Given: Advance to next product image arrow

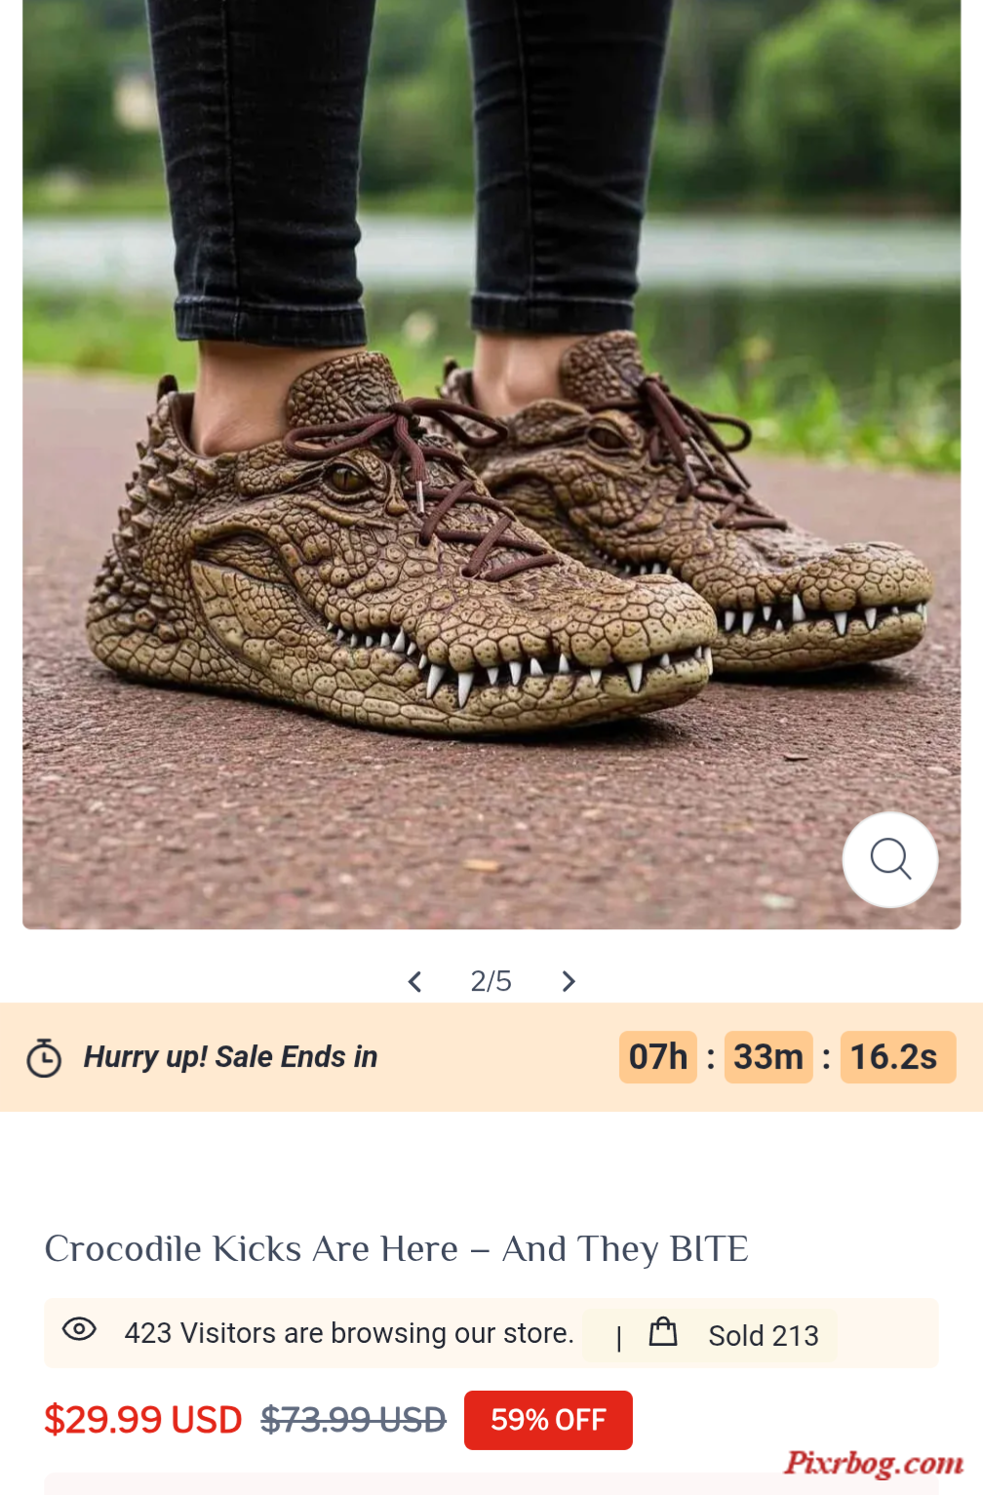Looking at the screenshot, I should [569, 981].
